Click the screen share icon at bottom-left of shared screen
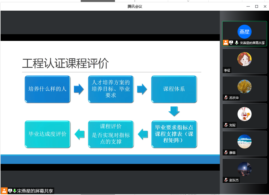The image size is (269, 195). click(x=10, y=191)
